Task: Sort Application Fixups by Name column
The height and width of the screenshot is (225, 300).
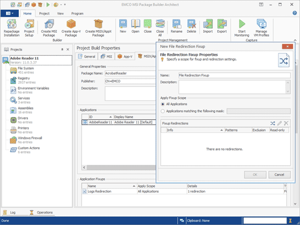Action: coord(112,186)
